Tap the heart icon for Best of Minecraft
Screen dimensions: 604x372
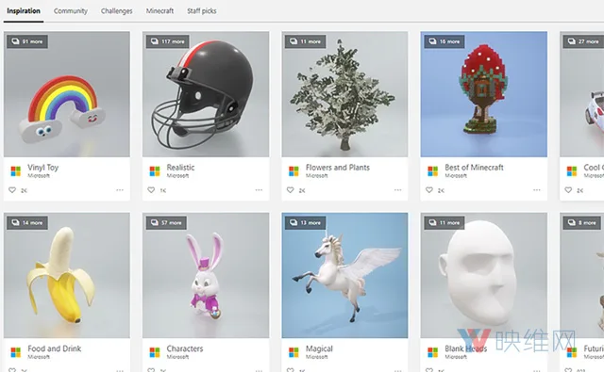click(429, 190)
